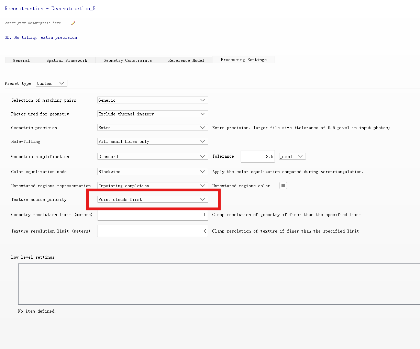Click the 'Texture source priority' label
The height and width of the screenshot is (349, 420).
[x=39, y=200]
